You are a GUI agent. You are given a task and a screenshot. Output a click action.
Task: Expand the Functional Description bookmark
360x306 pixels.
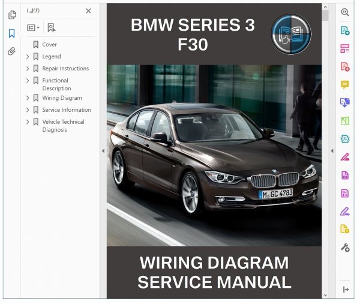pos(28,81)
